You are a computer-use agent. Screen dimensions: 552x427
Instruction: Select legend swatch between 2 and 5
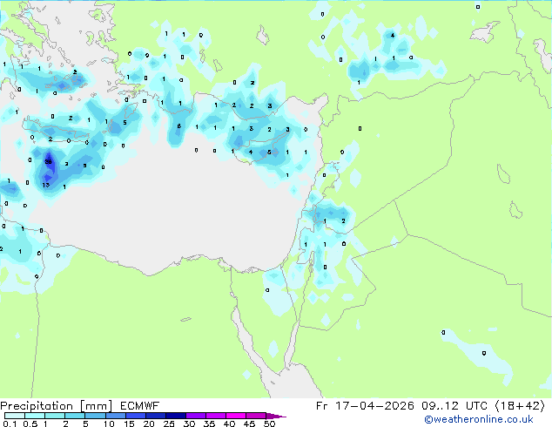coord(75,416)
